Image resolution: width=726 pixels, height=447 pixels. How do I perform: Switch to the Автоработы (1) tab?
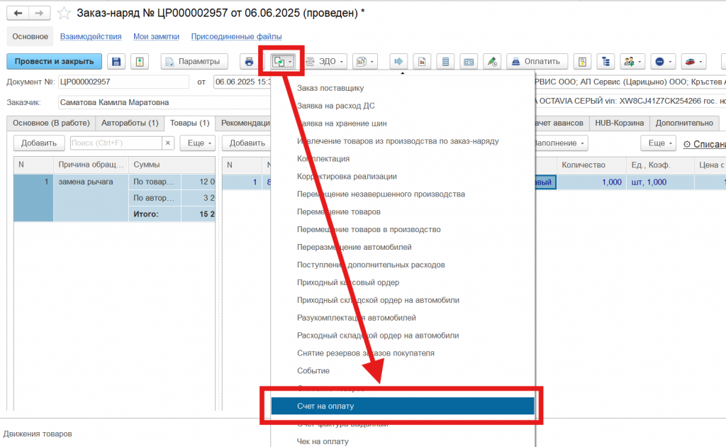[130, 123]
